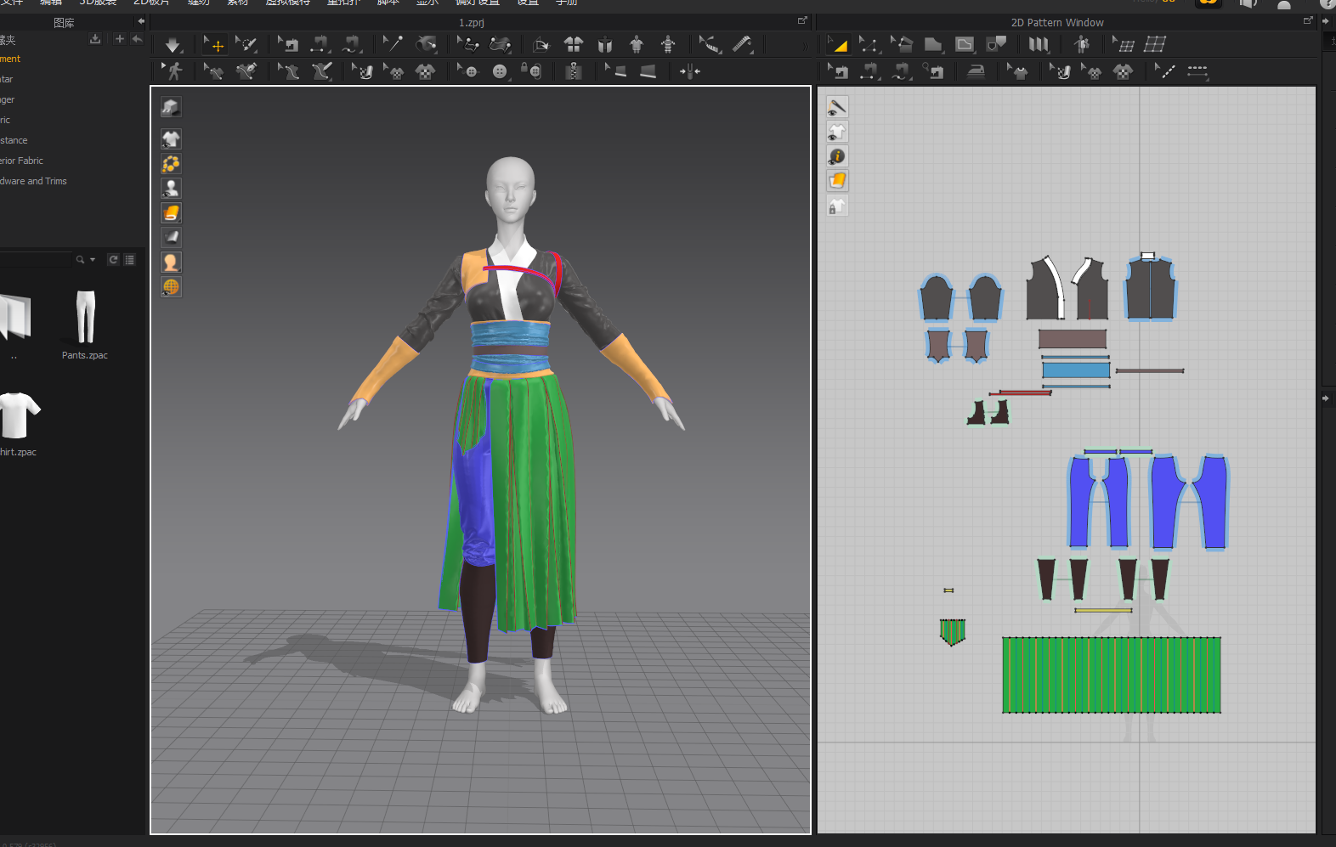This screenshot has width=1336, height=847.
Task: Select the walking avatar motion icon
Action: tap(173, 71)
